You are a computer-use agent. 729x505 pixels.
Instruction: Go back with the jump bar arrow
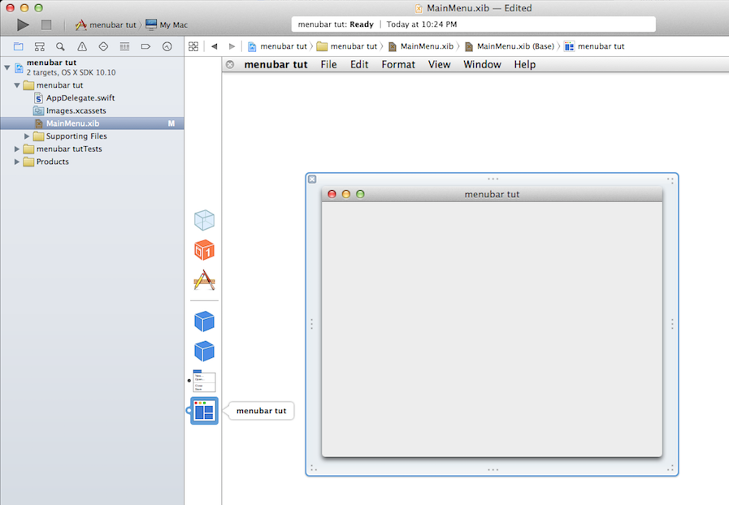[x=215, y=46]
